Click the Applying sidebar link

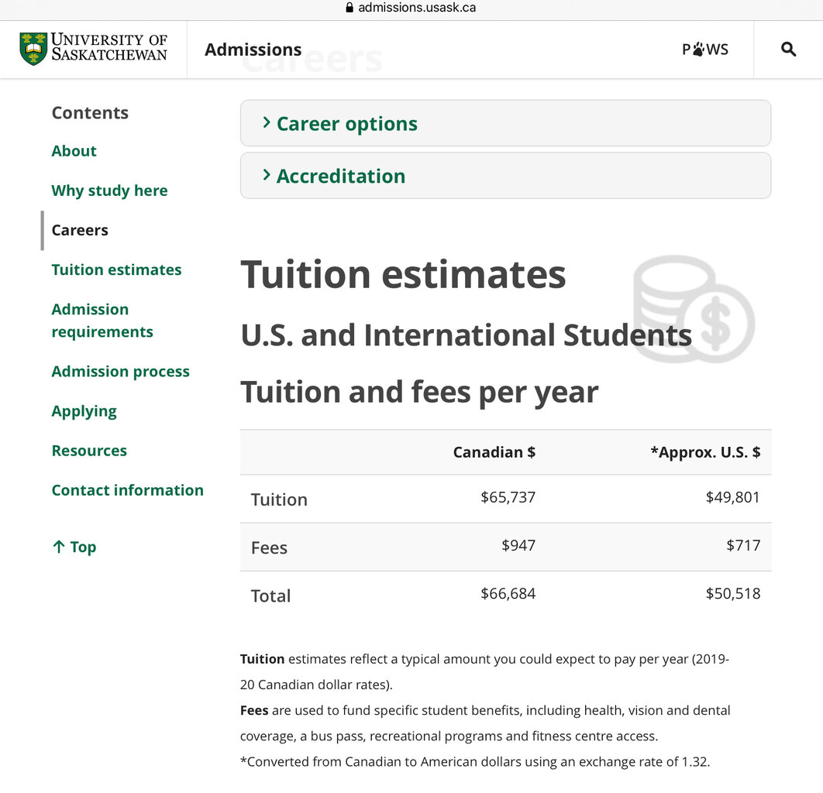84,411
